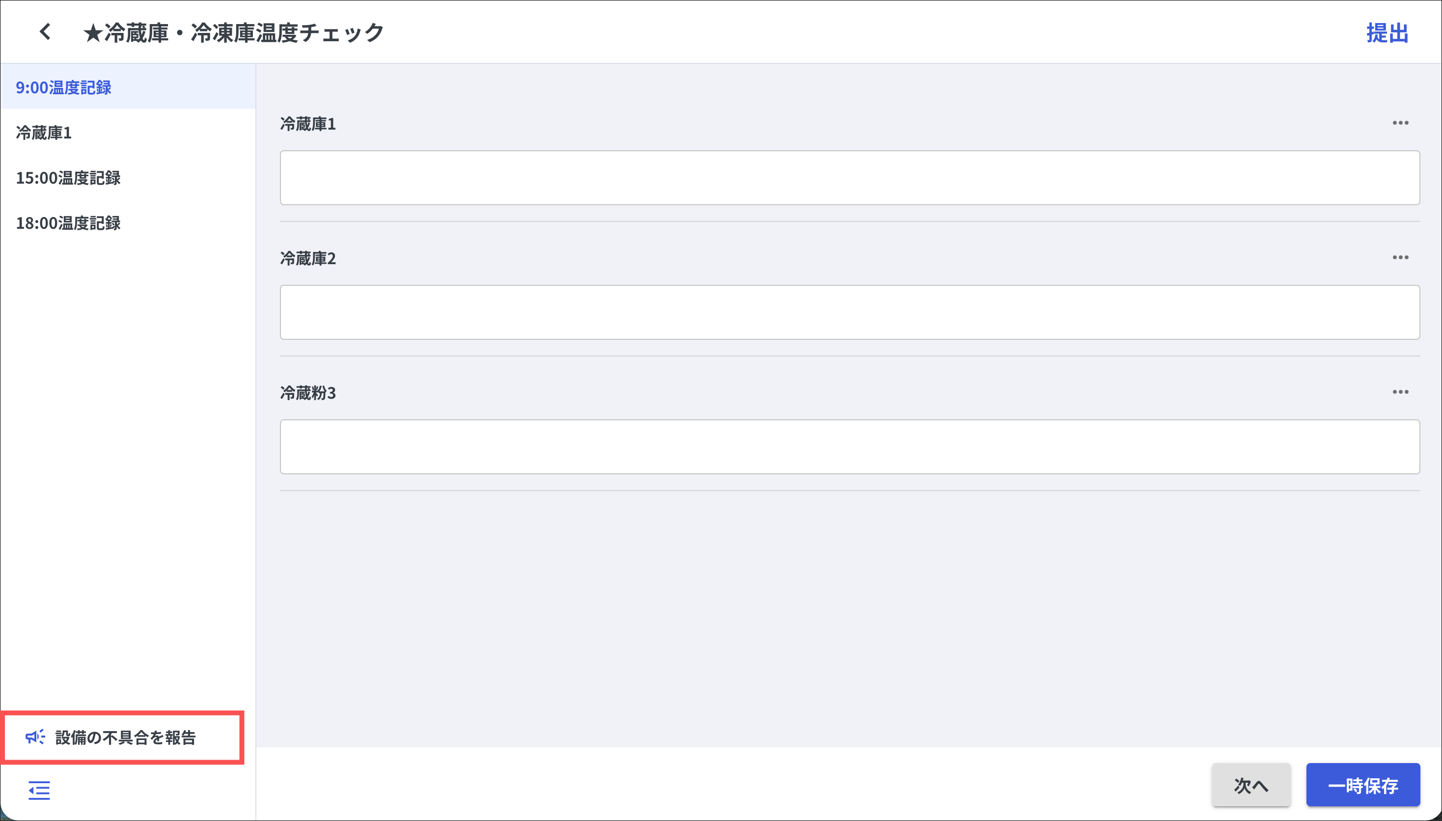The image size is (1442, 821).
Task: Click 設備の不具合を報告 to report equipment issue
Action: (126, 738)
